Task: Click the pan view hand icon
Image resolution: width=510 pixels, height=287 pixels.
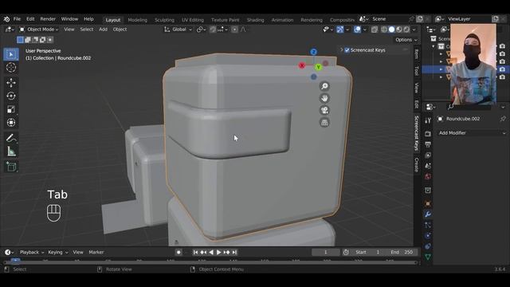Action: [x=324, y=98]
